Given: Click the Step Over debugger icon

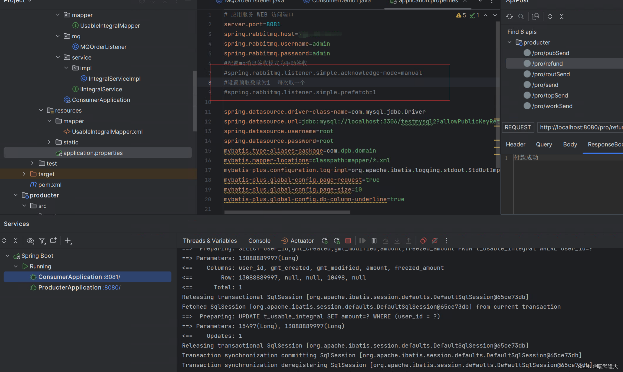Looking at the screenshot, I should 385,241.
